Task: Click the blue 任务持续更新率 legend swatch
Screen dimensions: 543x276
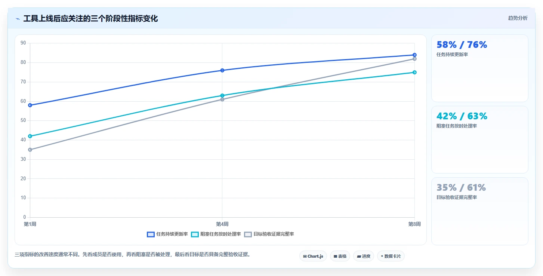Action: (x=151, y=234)
